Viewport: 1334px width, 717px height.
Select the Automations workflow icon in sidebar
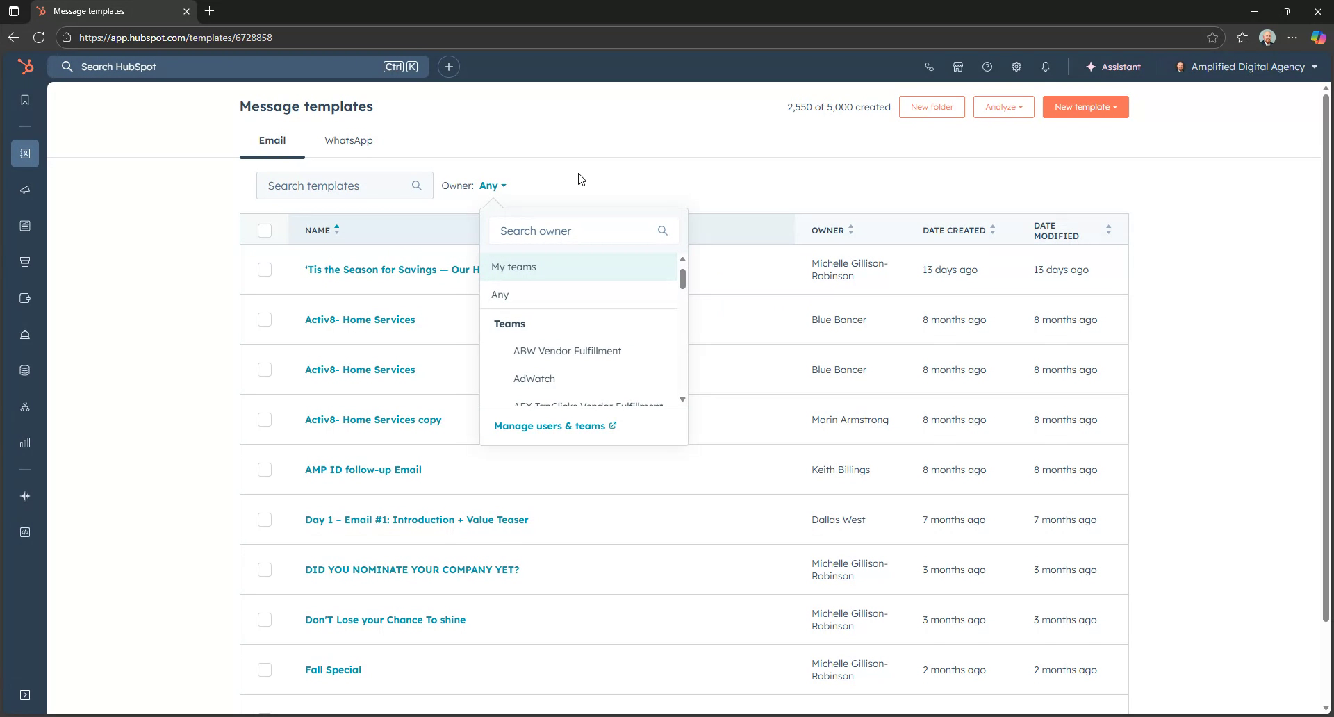click(25, 406)
